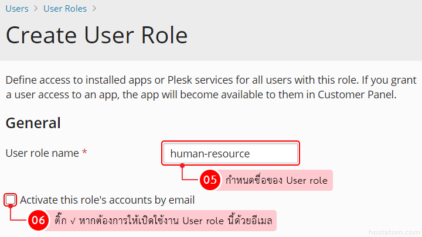Open the Users breadcrumb link

tap(17, 9)
